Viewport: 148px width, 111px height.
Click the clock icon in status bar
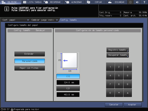pyautogui.click(x=2, y=109)
